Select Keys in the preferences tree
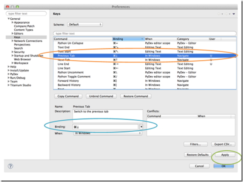This screenshot has width=243, height=182. [17, 37]
